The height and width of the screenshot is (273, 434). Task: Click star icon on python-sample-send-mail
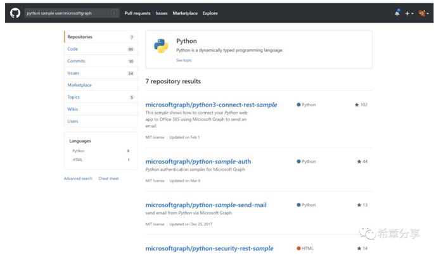tap(359, 205)
